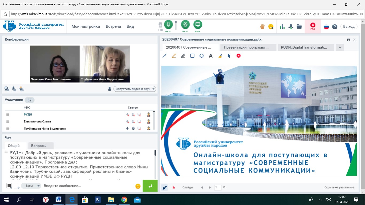Change language via the Russian flag
The image size is (365, 205).
[326, 27]
